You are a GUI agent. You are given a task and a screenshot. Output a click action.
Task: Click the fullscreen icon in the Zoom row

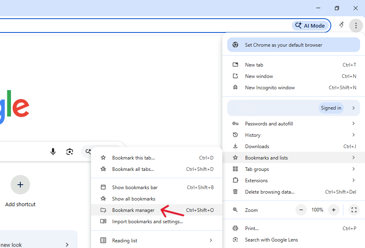coord(354,210)
